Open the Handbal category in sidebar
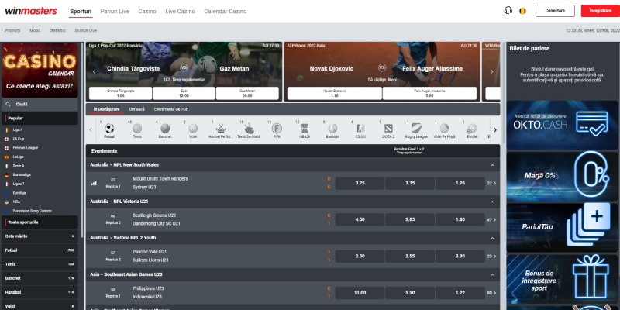Image resolution: width=620 pixels, height=310 pixels. pos(40,292)
